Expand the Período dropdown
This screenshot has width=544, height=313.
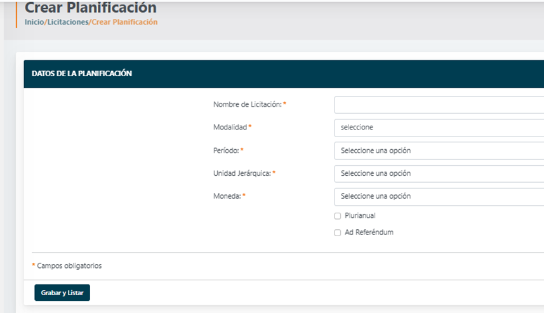pos(438,150)
